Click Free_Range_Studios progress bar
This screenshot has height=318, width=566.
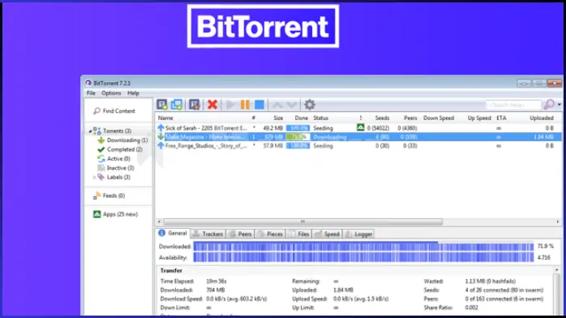click(298, 146)
